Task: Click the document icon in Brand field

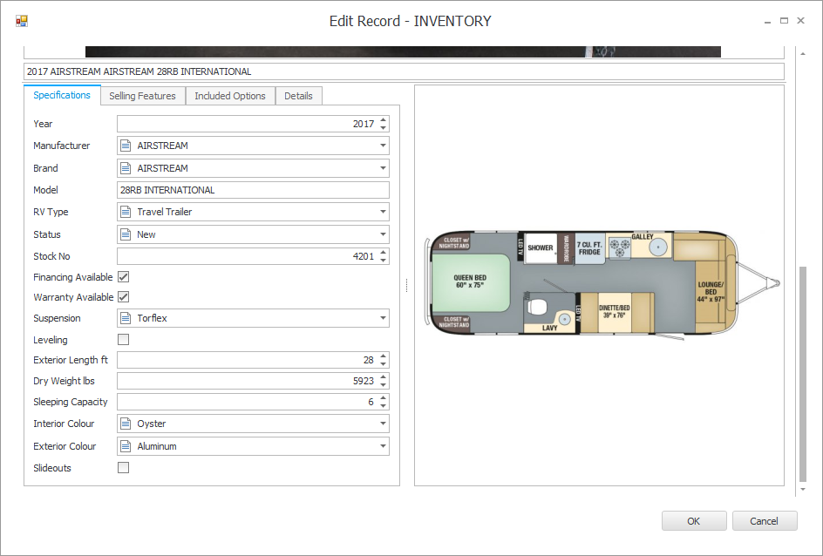Action: tap(126, 168)
